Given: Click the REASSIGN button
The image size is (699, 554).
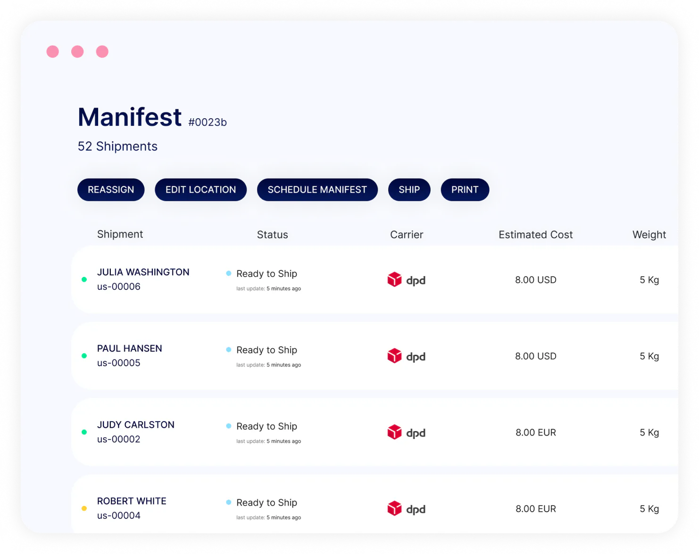Looking at the screenshot, I should 111,190.
